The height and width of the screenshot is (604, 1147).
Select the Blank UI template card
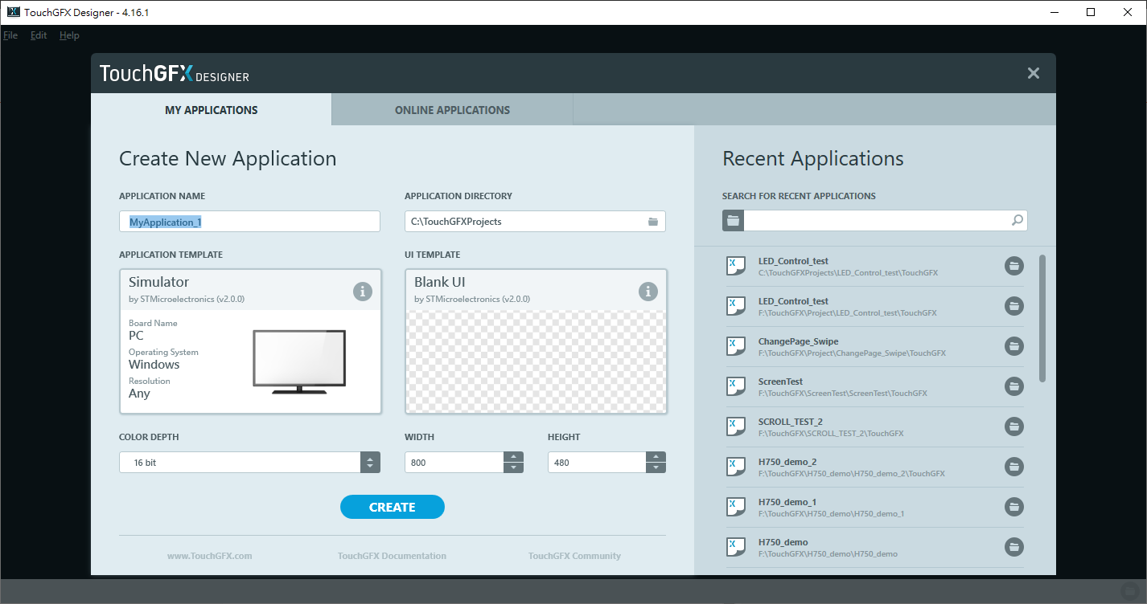(536, 341)
